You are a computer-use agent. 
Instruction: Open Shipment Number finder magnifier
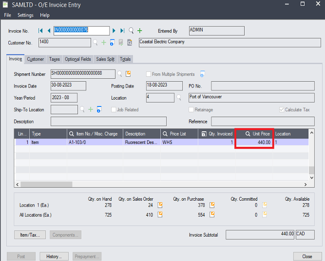pos(119,74)
